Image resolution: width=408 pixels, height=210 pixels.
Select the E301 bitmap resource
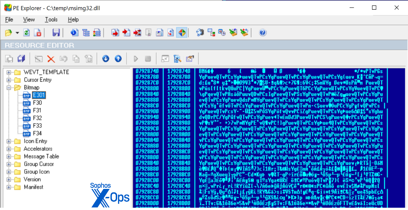point(39,95)
